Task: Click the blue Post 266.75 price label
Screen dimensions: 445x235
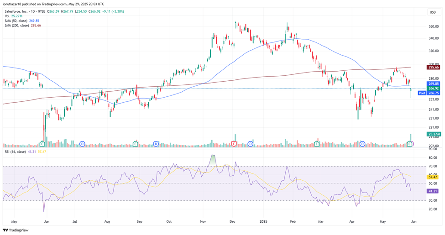Action: (x=429, y=93)
